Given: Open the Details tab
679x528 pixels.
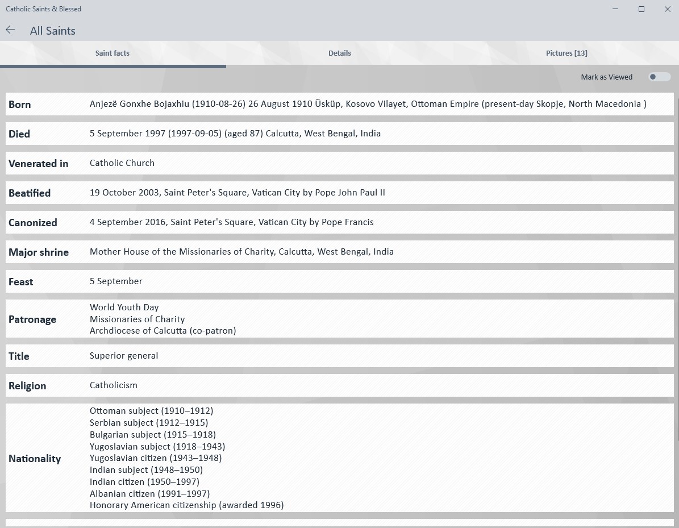Looking at the screenshot, I should click(340, 53).
